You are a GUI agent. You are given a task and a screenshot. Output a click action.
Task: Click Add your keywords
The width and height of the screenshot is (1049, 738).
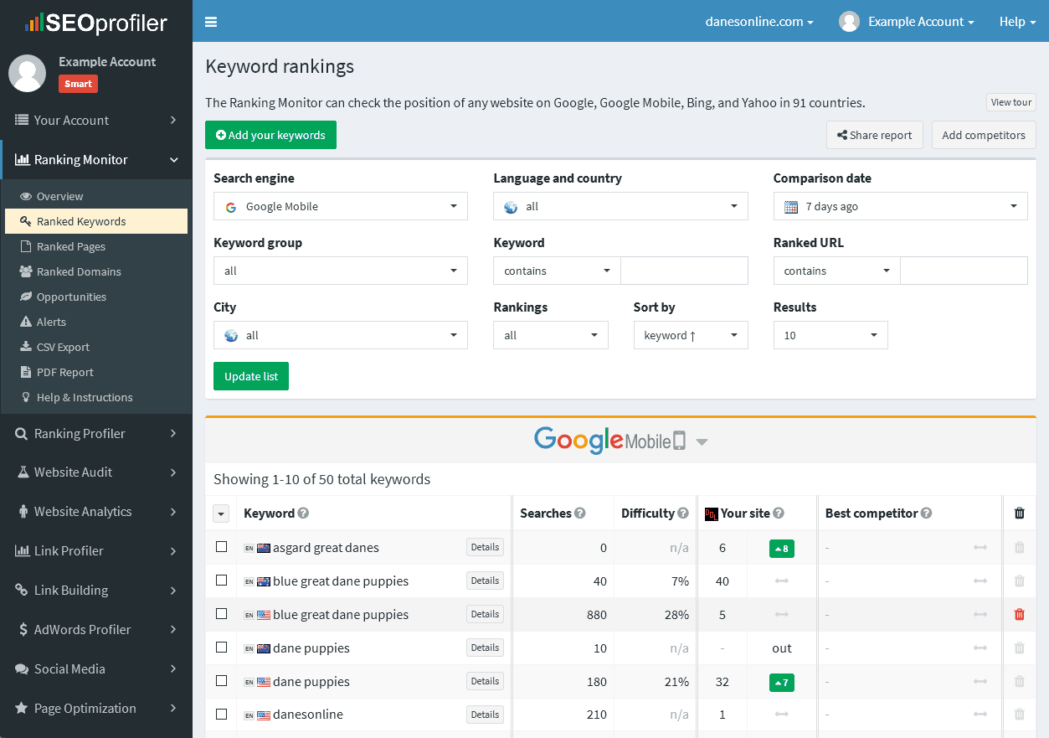(270, 134)
